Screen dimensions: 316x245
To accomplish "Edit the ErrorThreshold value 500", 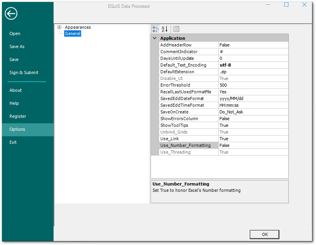I will click(253, 85).
